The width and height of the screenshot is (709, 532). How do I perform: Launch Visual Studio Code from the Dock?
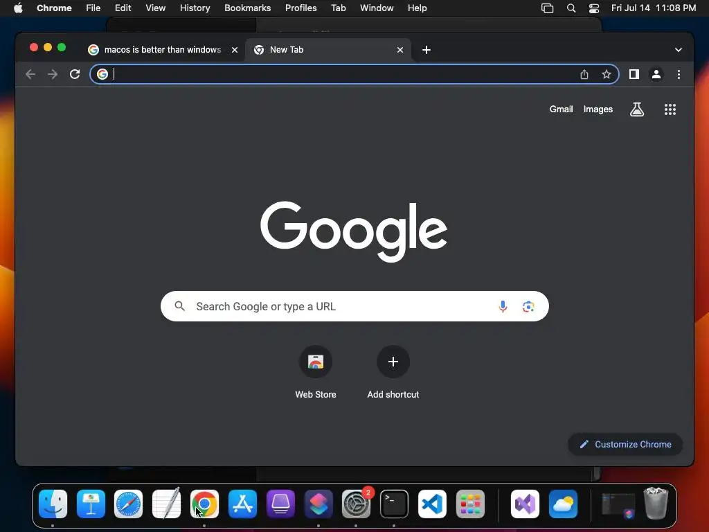tap(432, 504)
